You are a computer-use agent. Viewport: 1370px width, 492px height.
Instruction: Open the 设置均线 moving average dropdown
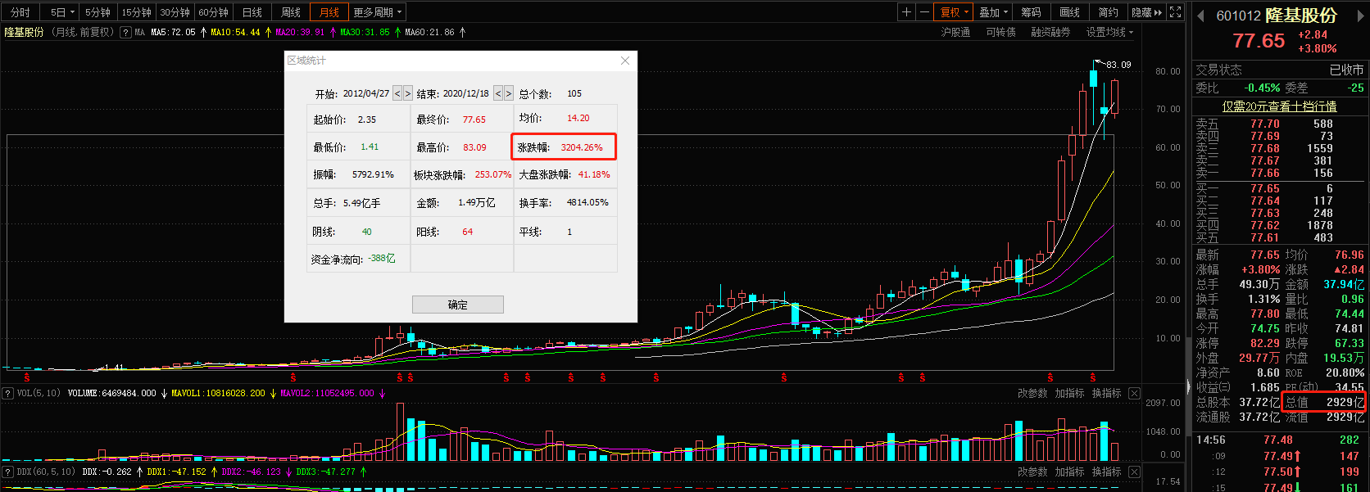(x=1109, y=33)
